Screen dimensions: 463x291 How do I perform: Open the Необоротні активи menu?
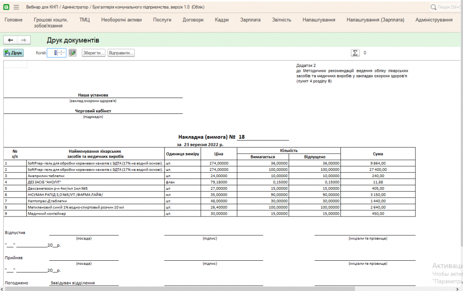121,20
